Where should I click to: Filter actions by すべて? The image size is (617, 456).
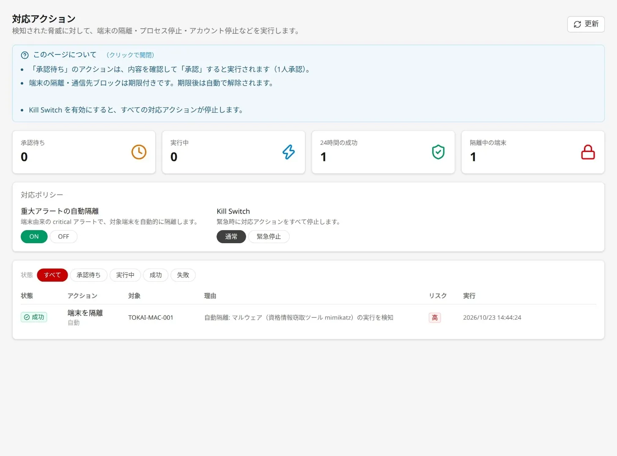tap(52, 275)
